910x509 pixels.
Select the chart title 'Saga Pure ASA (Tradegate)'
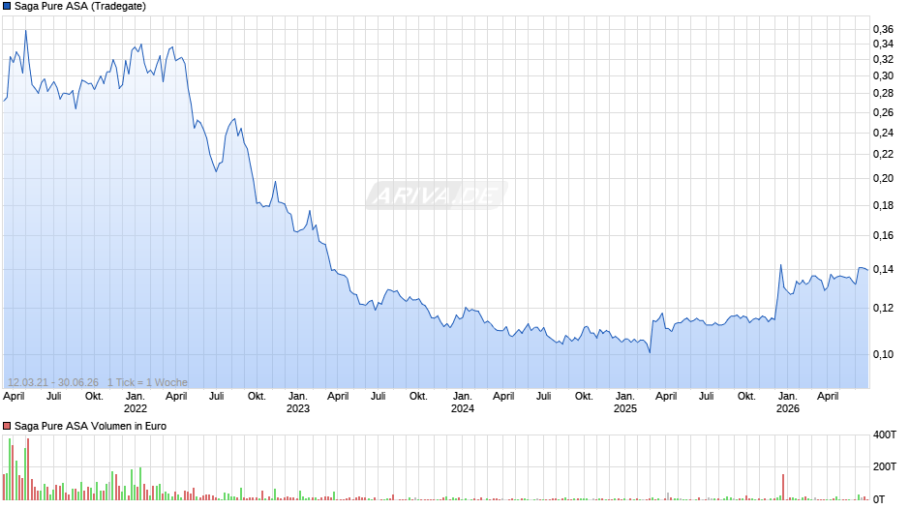click(x=80, y=7)
